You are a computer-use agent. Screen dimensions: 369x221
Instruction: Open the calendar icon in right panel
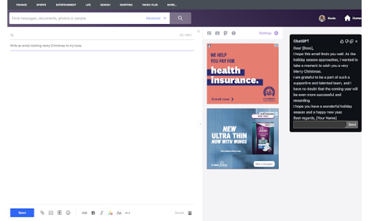click(x=217, y=33)
